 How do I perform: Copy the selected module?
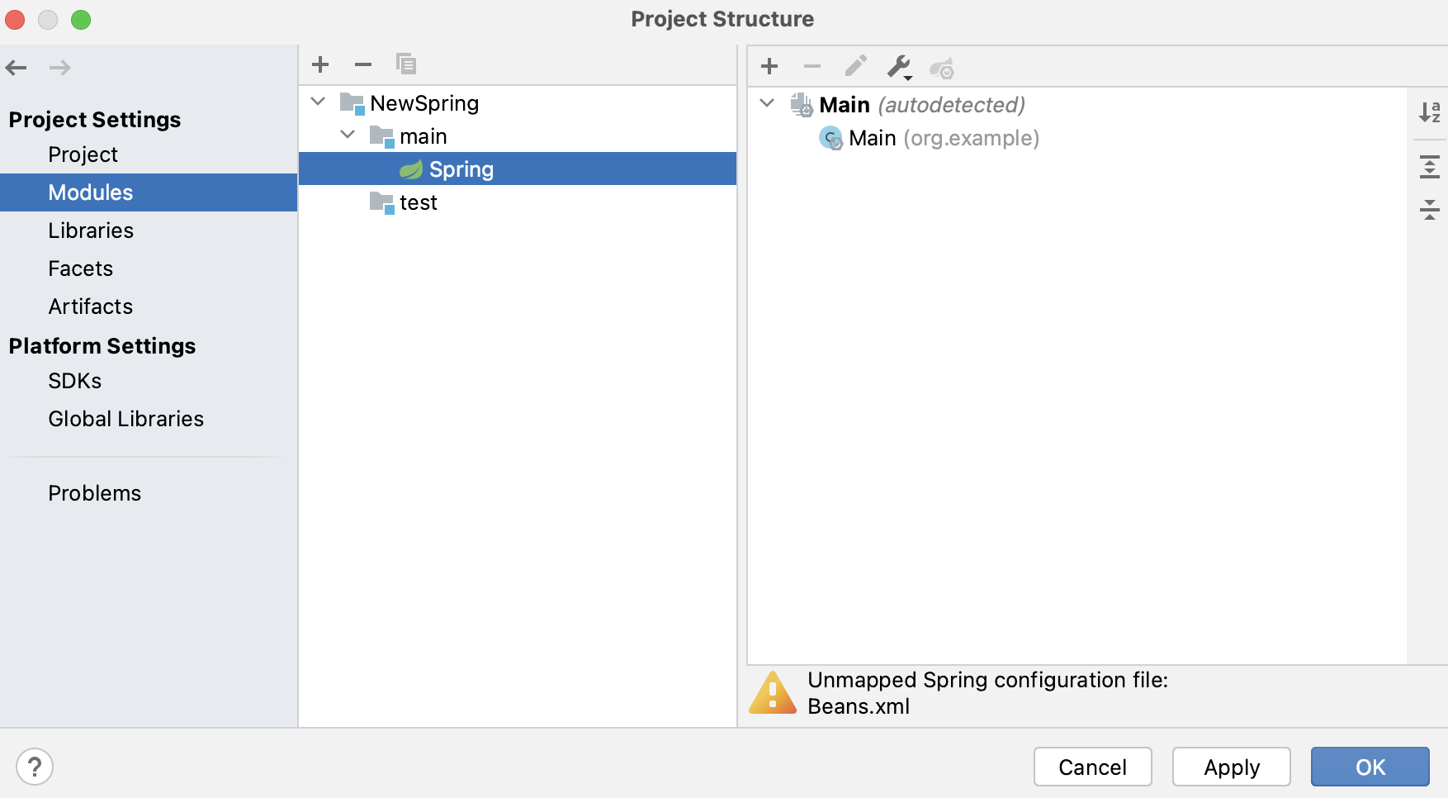tap(406, 64)
